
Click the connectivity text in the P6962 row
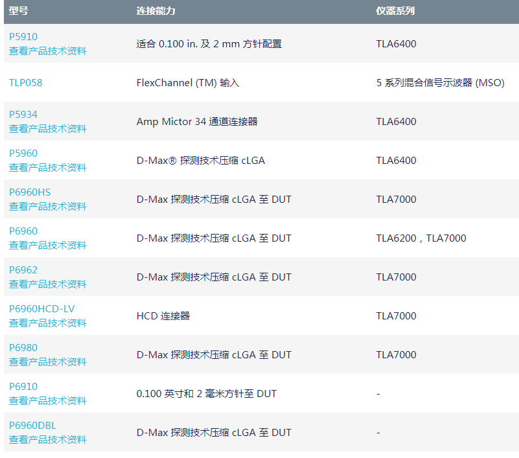214,277
